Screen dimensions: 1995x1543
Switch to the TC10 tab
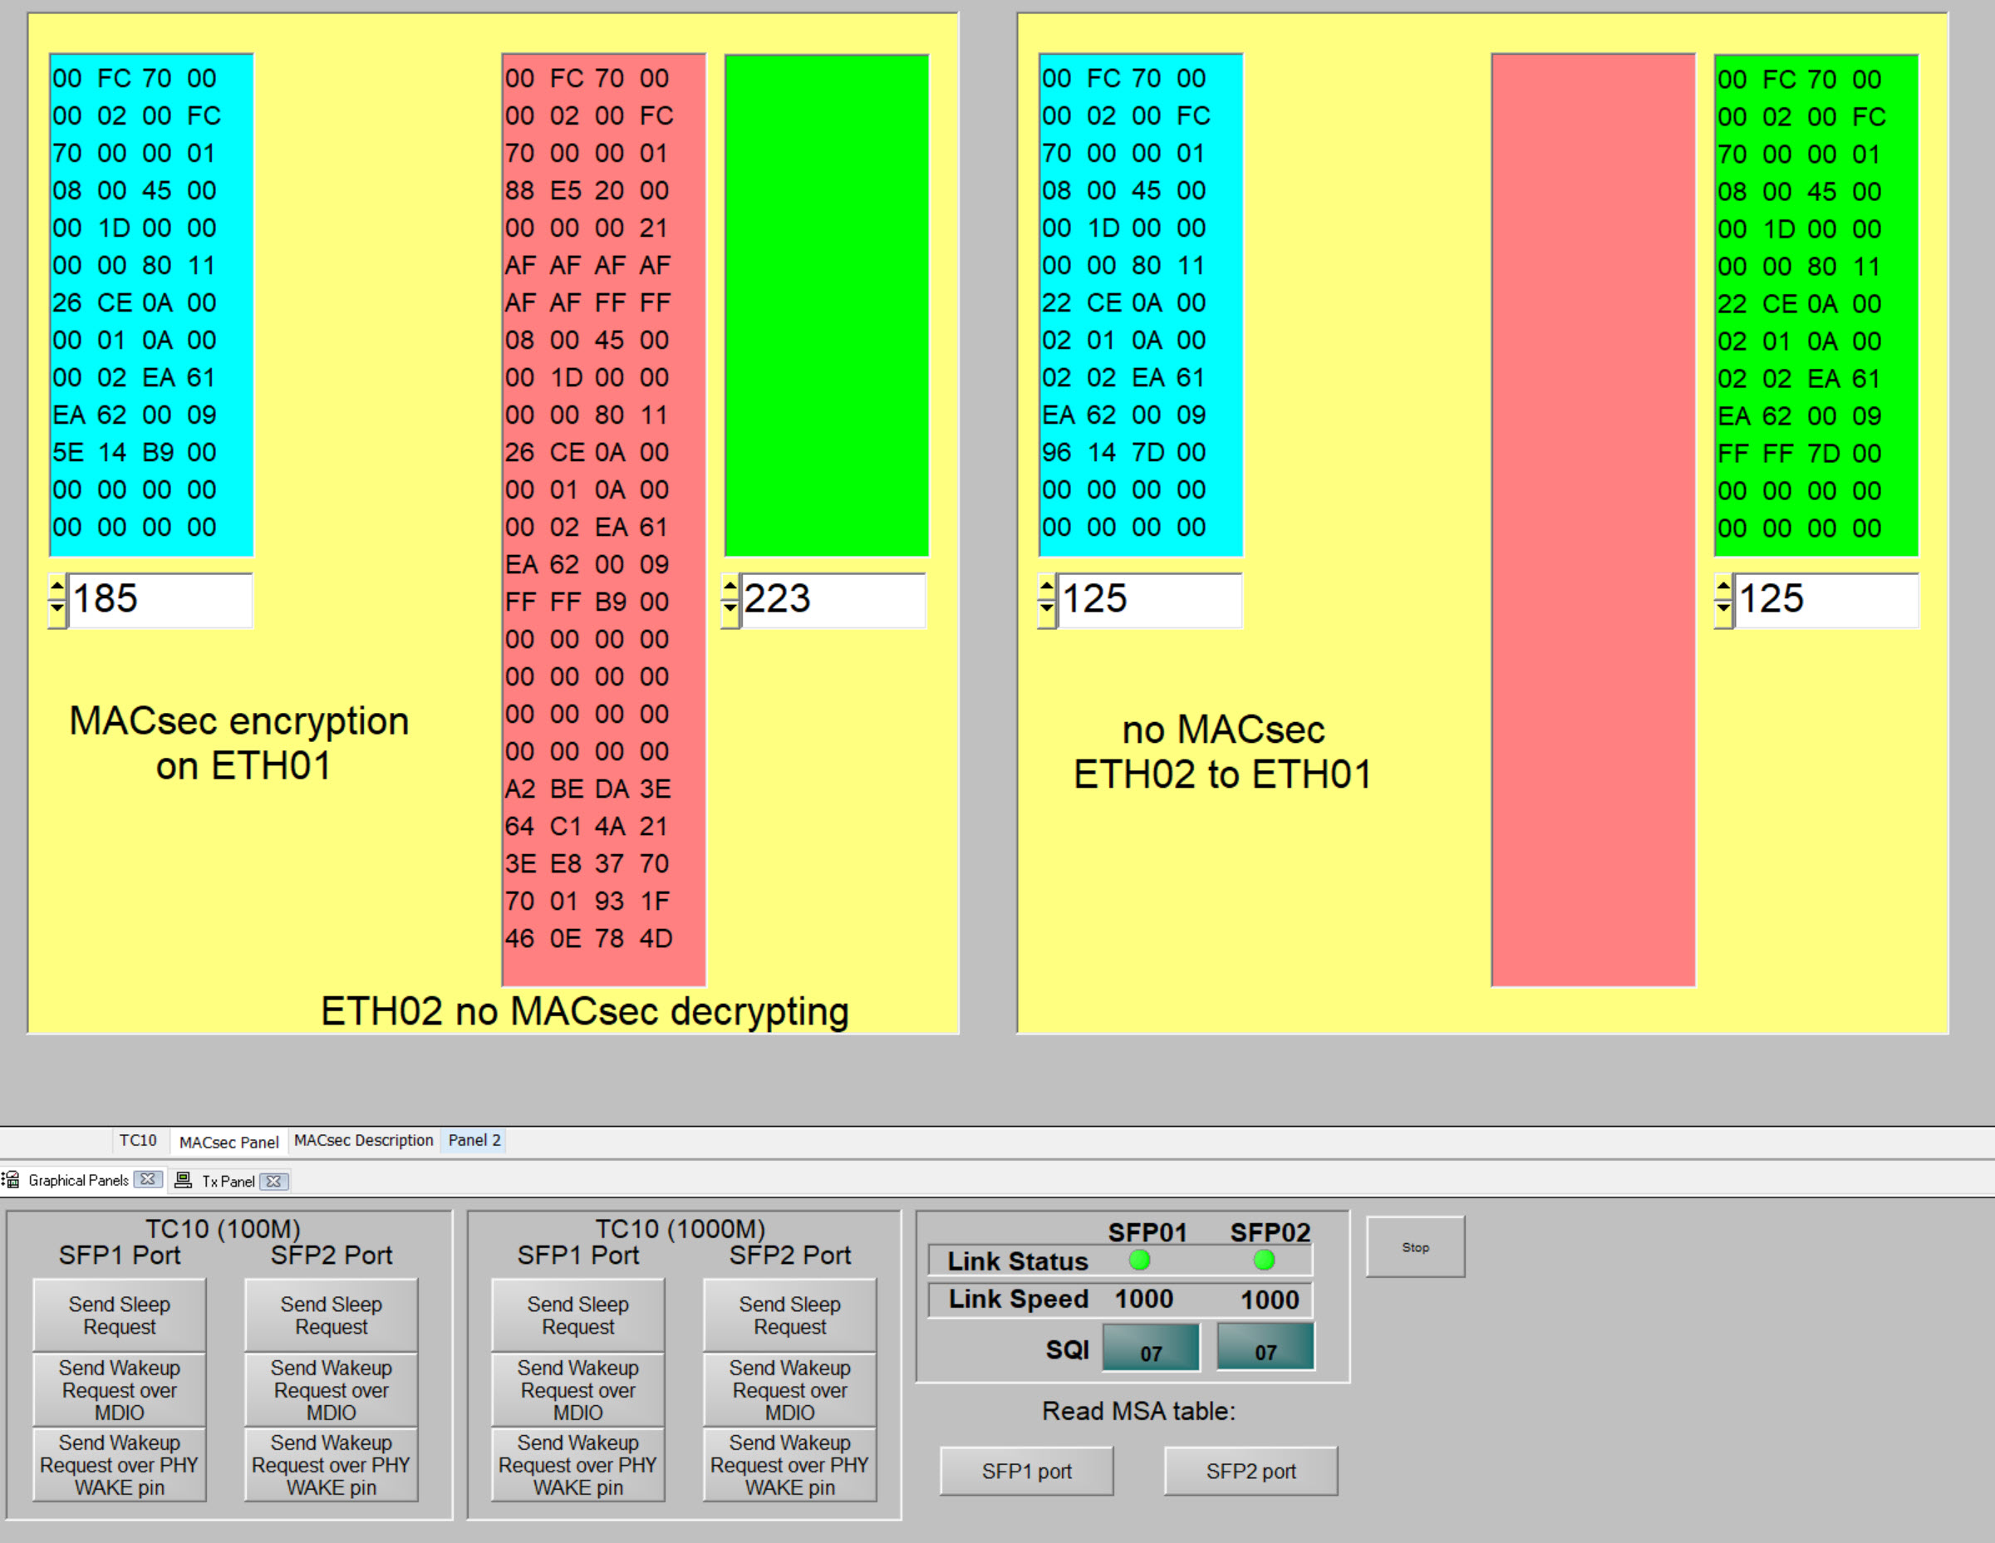pos(139,1140)
